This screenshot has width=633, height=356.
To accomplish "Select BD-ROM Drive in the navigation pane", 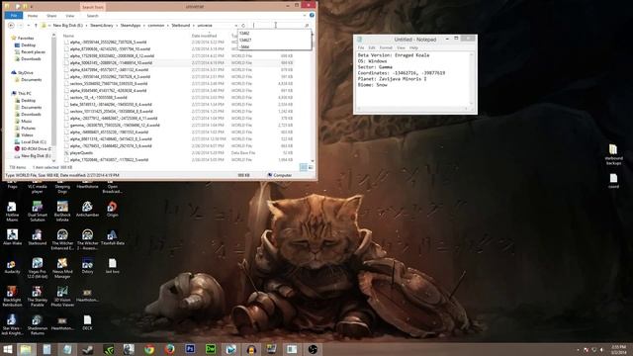I will [36, 148].
